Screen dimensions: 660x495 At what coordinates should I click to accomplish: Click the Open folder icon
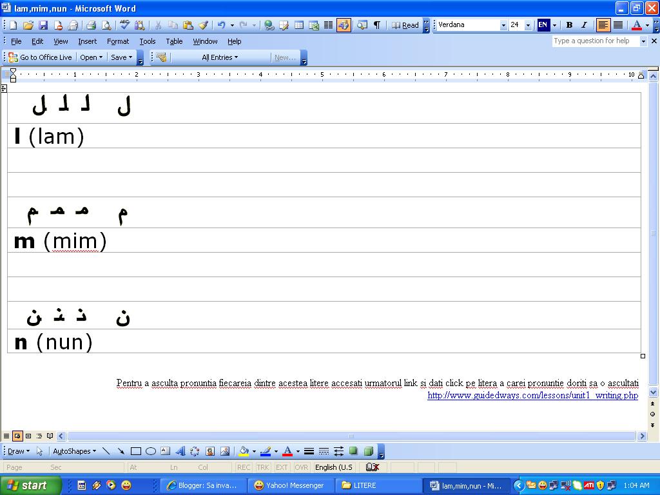pos(28,25)
